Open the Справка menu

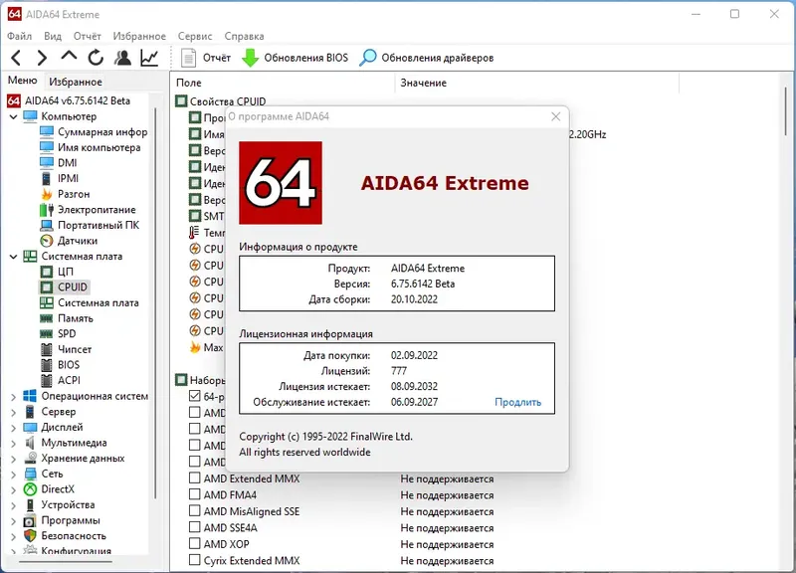[244, 36]
